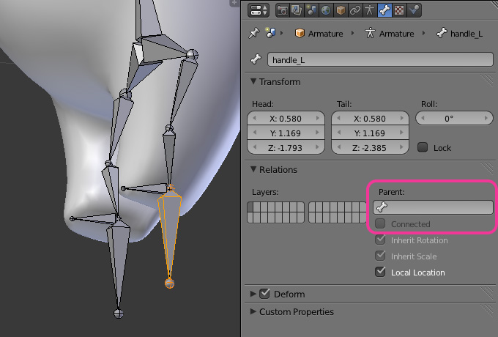This screenshot has height=337, width=498.
Task: Decrease Roll with its left arrow
Action: (423, 119)
